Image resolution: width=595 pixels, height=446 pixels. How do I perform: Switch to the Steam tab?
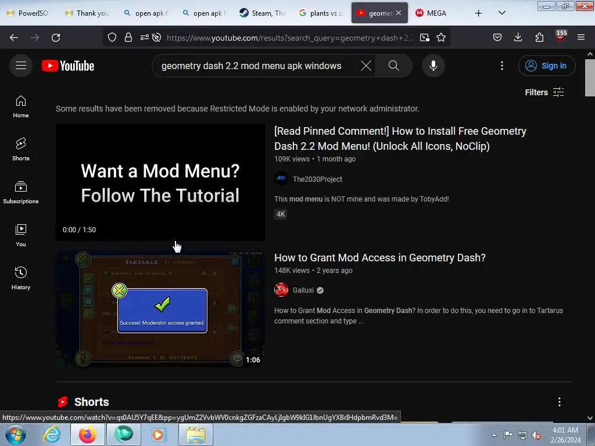tap(263, 13)
